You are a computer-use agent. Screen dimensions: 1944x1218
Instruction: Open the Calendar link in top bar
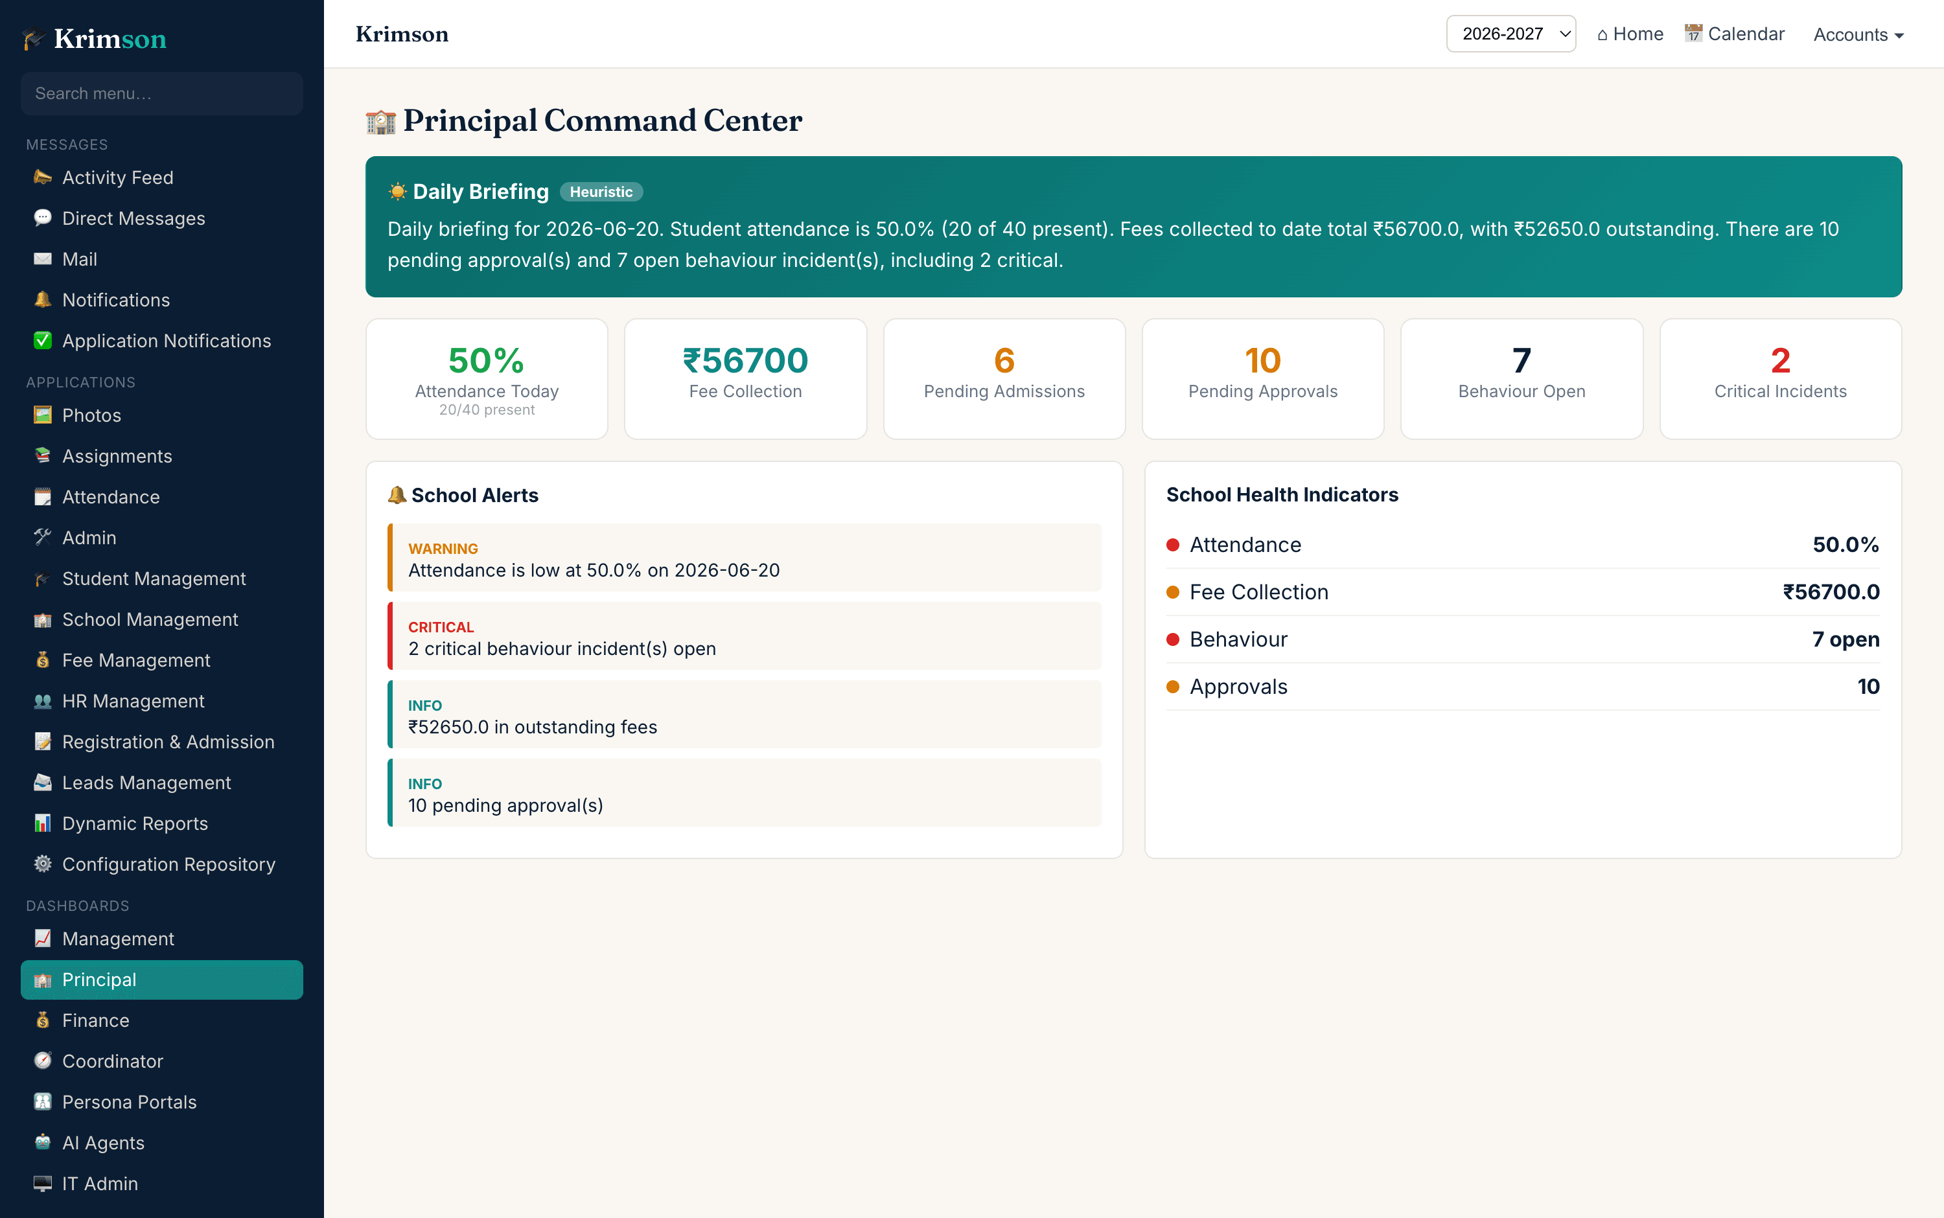click(x=1735, y=34)
